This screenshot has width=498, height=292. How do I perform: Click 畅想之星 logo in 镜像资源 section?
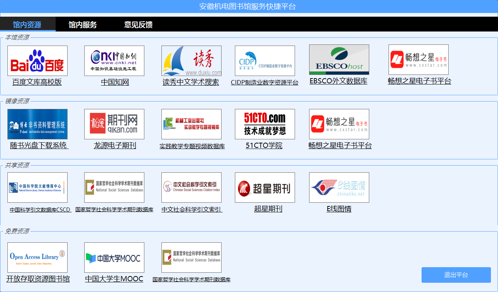coord(339,124)
